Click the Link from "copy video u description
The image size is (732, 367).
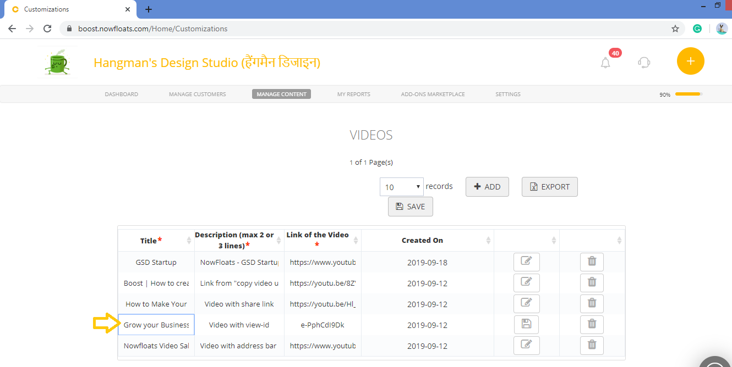click(239, 283)
